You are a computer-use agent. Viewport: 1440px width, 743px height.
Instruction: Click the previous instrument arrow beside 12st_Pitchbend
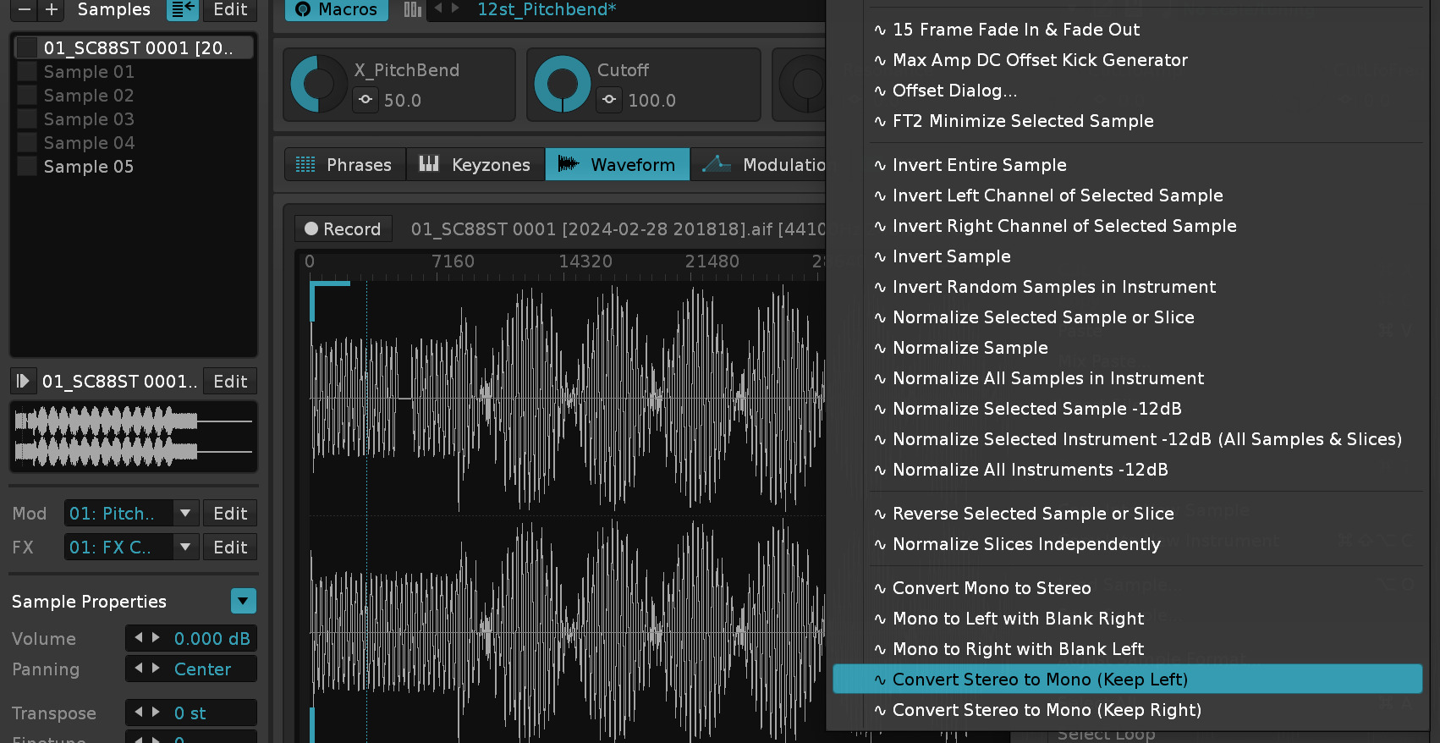(x=438, y=8)
